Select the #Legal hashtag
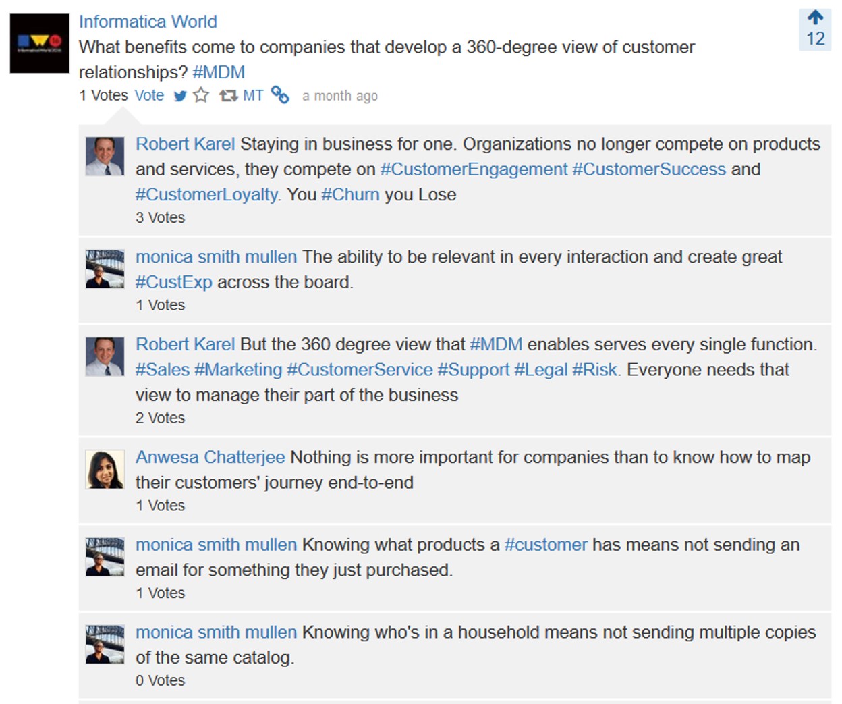The height and width of the screenshot is (704, 842). click(x=541, y=370)
